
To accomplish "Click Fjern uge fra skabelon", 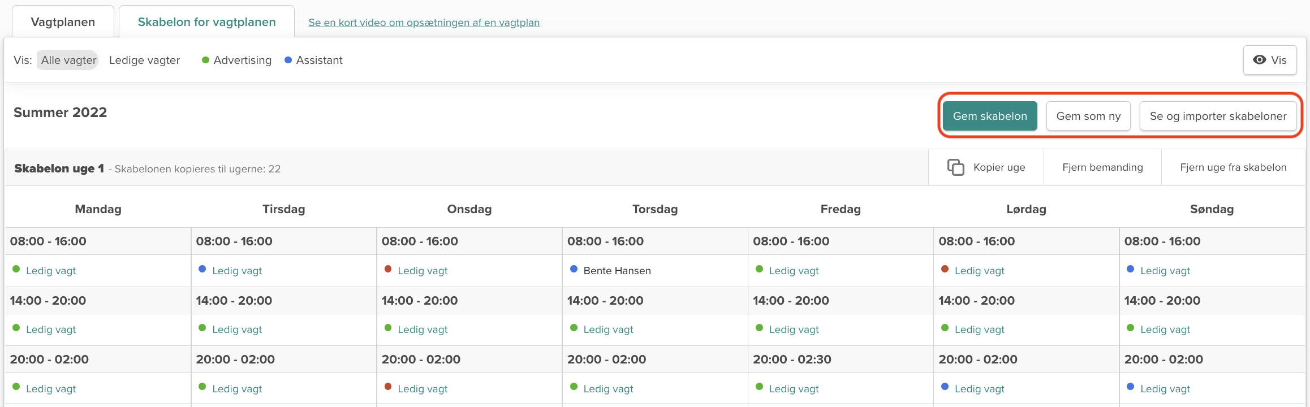I will click(x=1233, y=167).
